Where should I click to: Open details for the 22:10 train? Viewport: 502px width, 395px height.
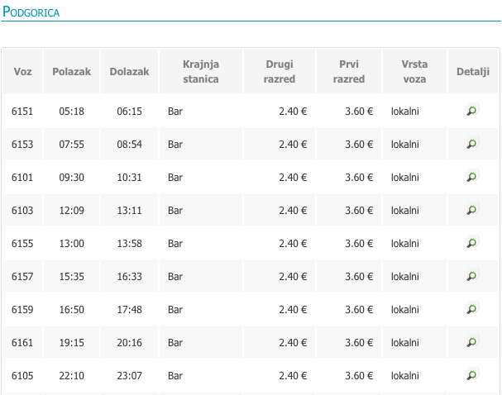coord(472,374)
